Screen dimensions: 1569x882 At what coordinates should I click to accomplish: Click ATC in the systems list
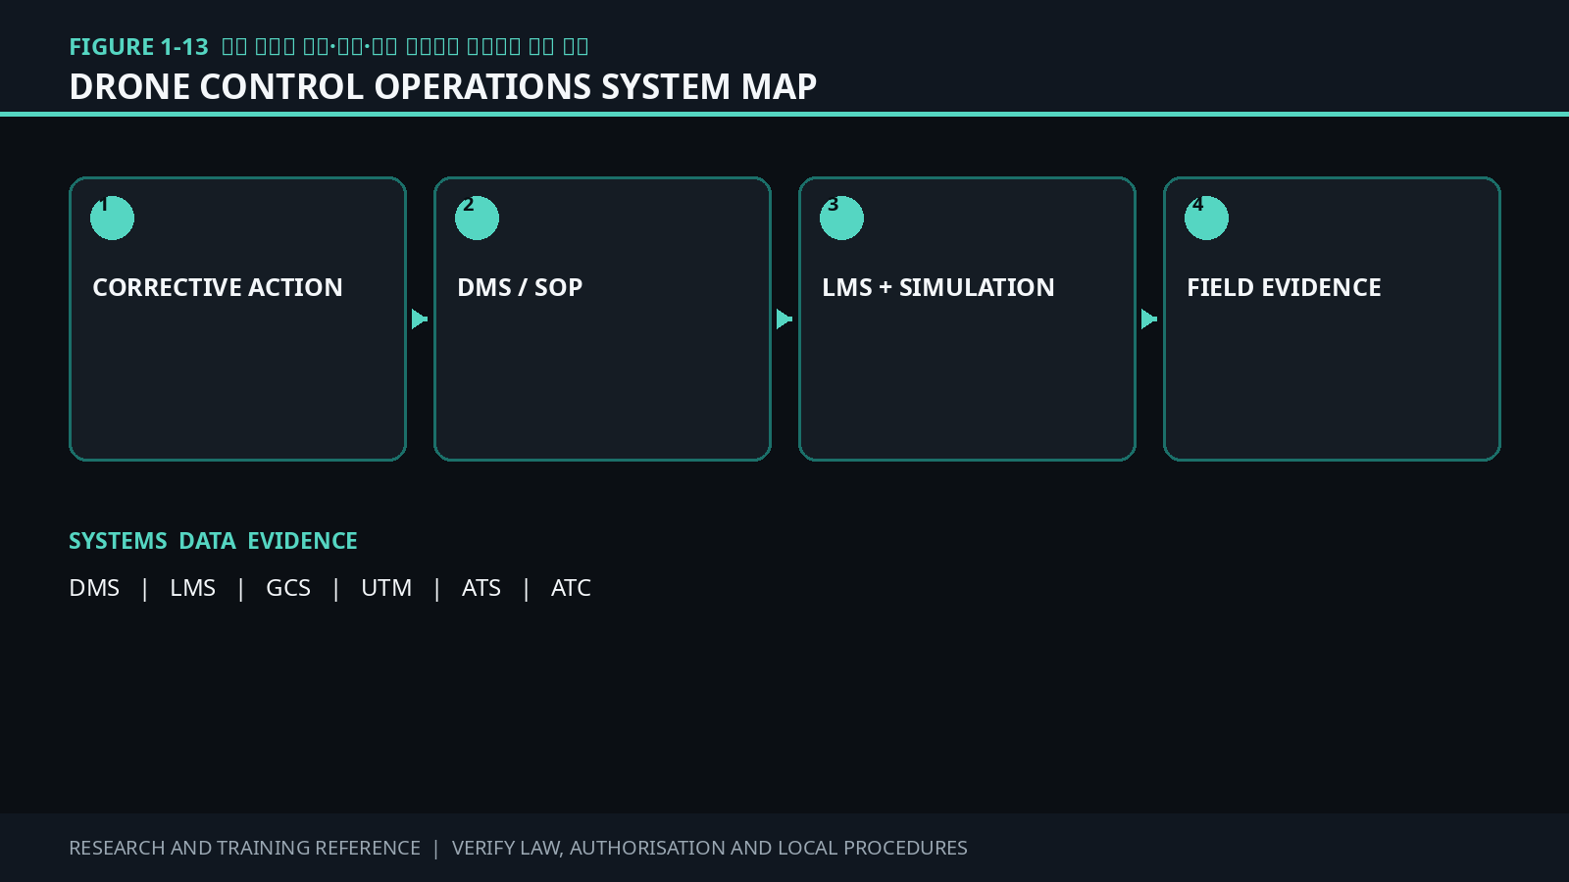571,588
